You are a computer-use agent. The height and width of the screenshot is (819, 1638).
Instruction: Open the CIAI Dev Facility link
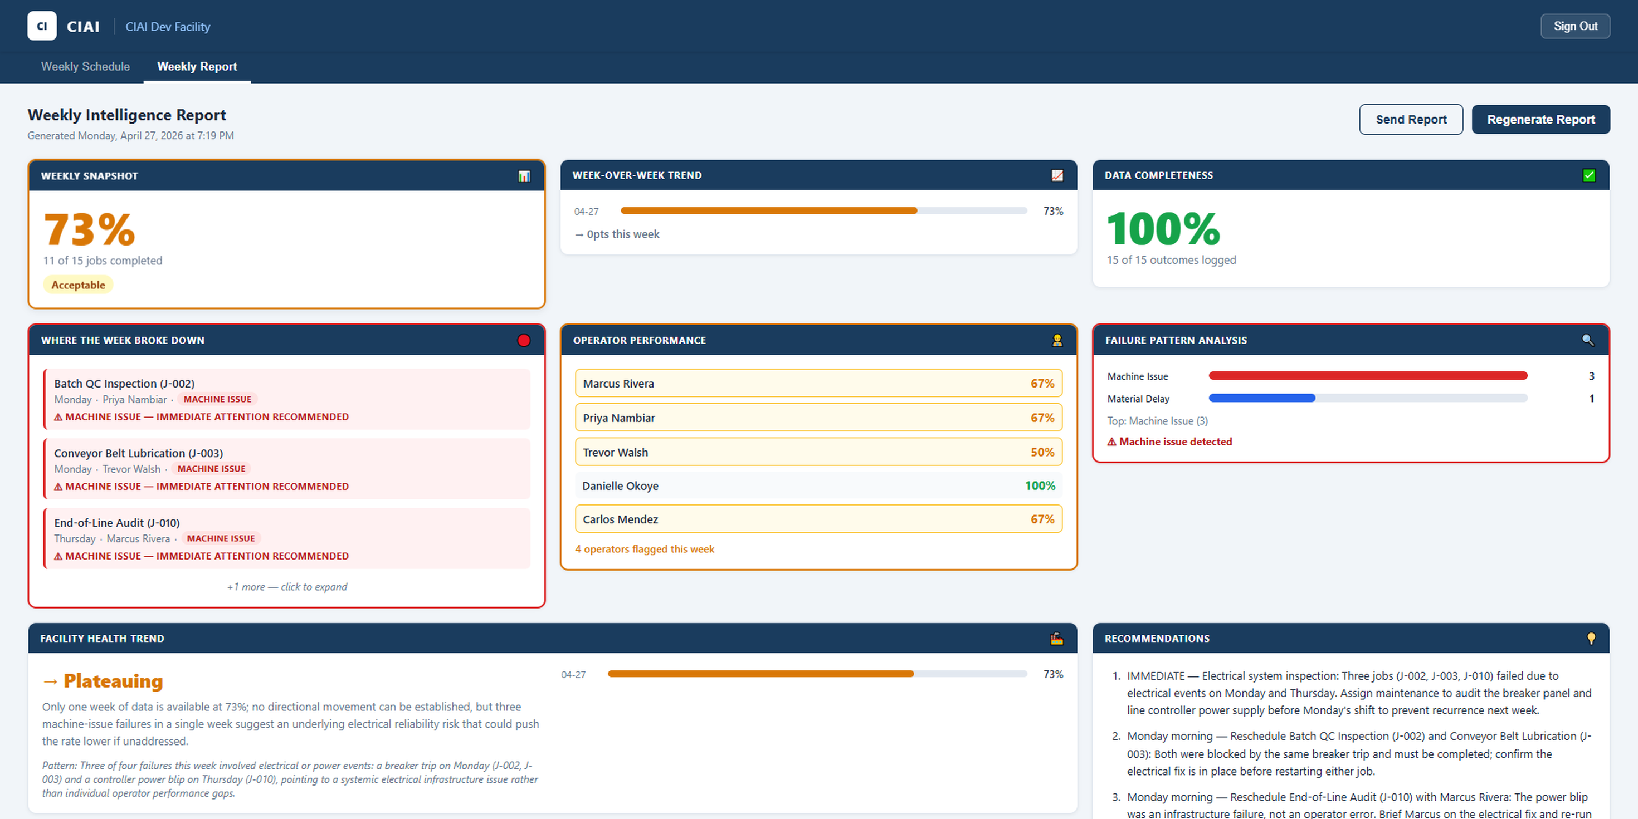(168, 27)
